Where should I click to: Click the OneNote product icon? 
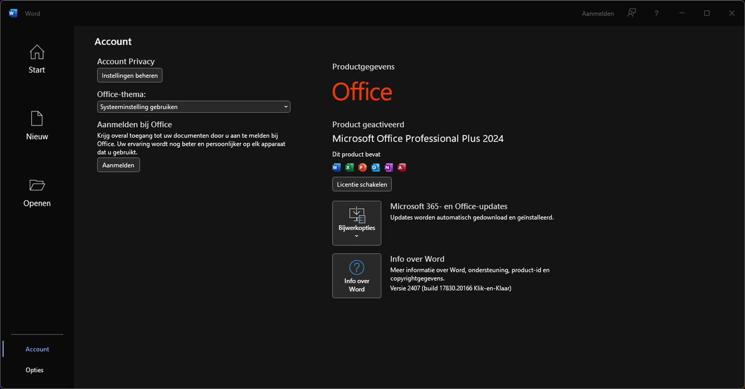(x=389, y=167)
